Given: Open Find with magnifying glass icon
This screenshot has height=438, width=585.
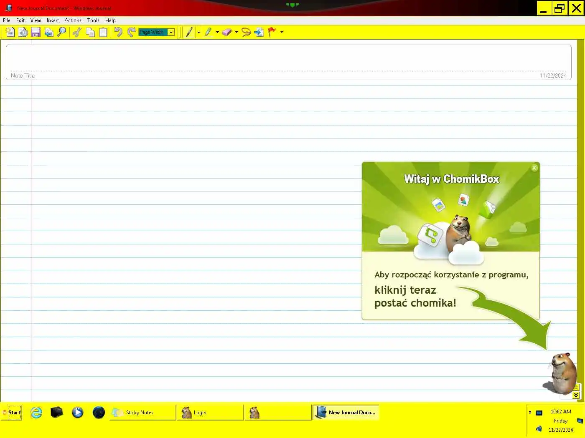Looking at the screenshot, I should (62, 32).
